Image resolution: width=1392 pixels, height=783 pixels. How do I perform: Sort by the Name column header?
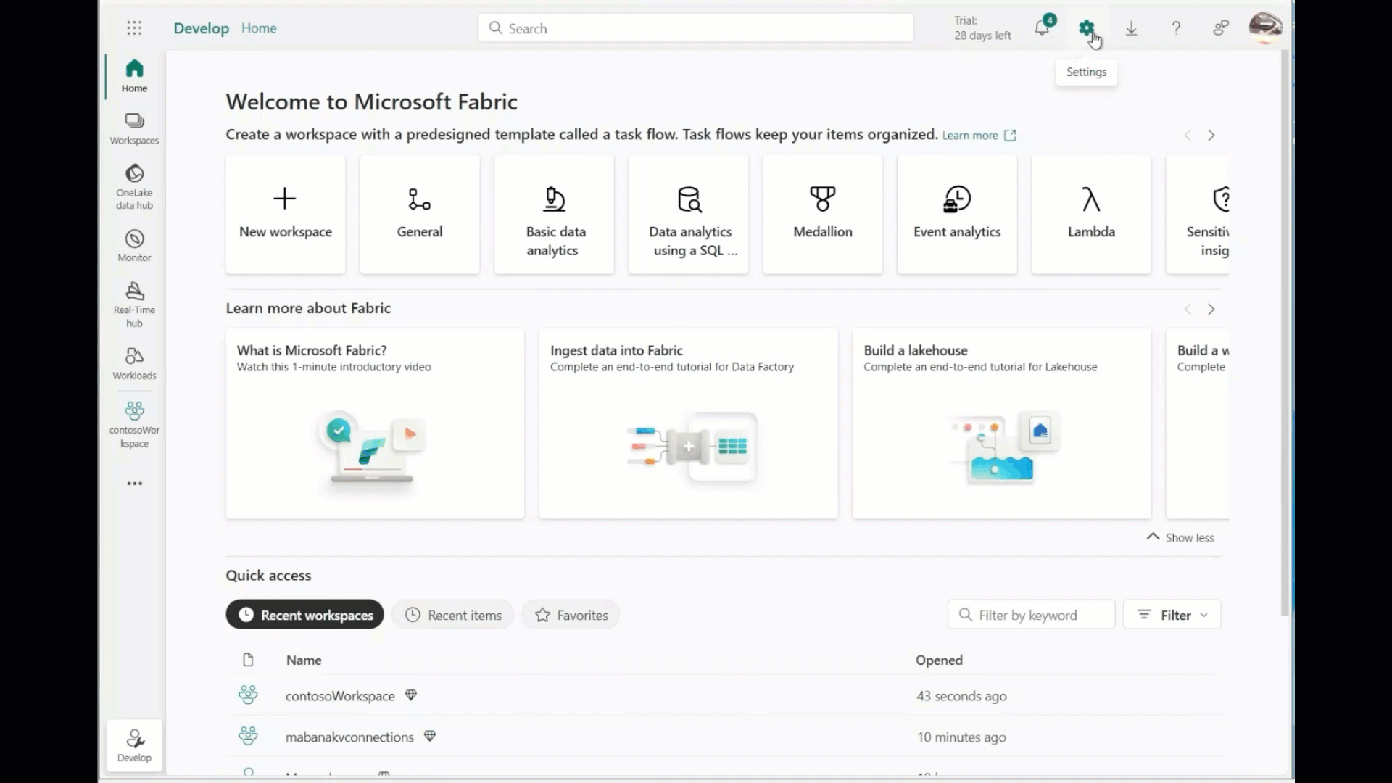pos(304,660)
